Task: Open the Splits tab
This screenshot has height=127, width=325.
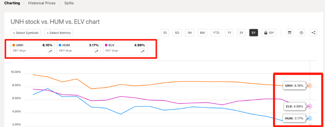Action: point(69,3)
